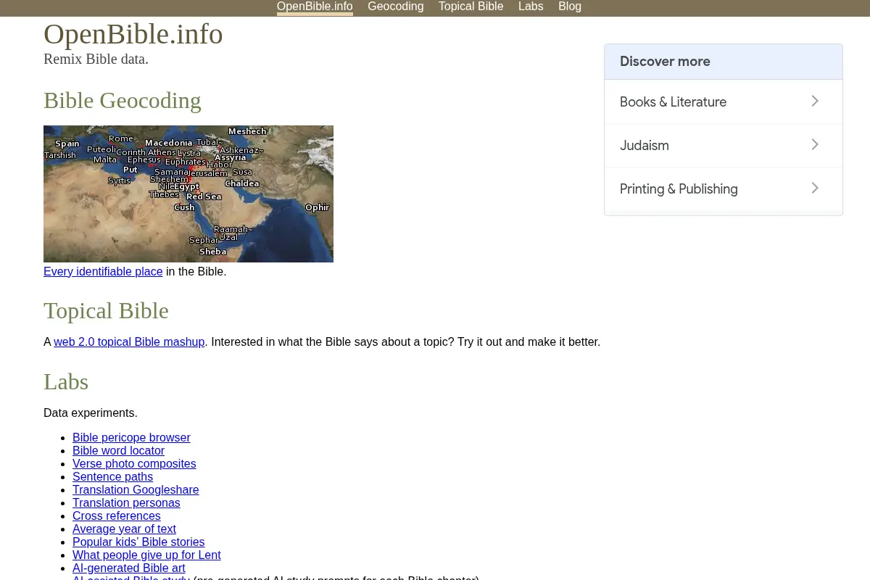Open Average year of text link
The height and width of the screenshot is (580, 870).
click(124, 529)
